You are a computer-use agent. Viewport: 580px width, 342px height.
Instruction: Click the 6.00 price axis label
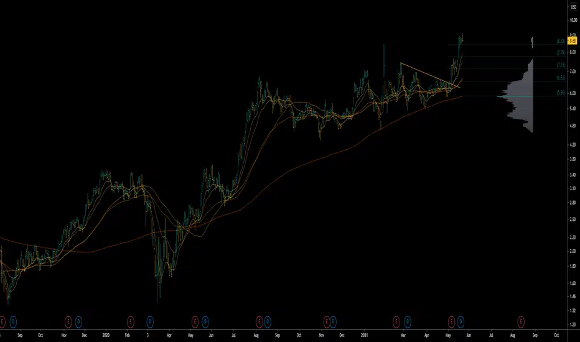[x=573, y=93]
